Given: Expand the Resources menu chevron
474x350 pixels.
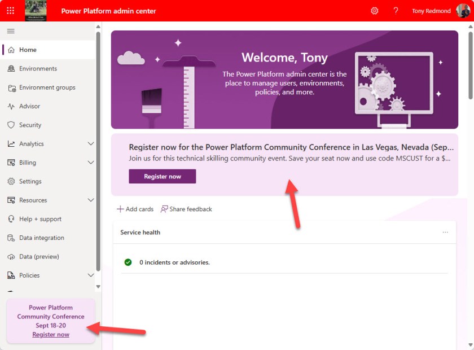Looking at the screenshot, I should [91, 200].
